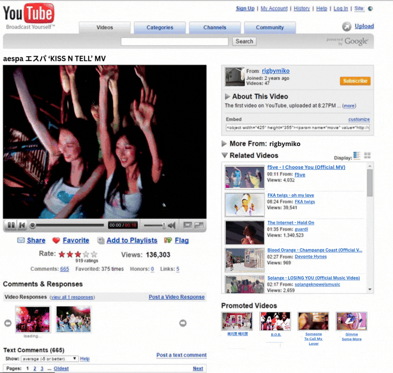Open promoted Gimme Some More thumbnail

point(352,321)
